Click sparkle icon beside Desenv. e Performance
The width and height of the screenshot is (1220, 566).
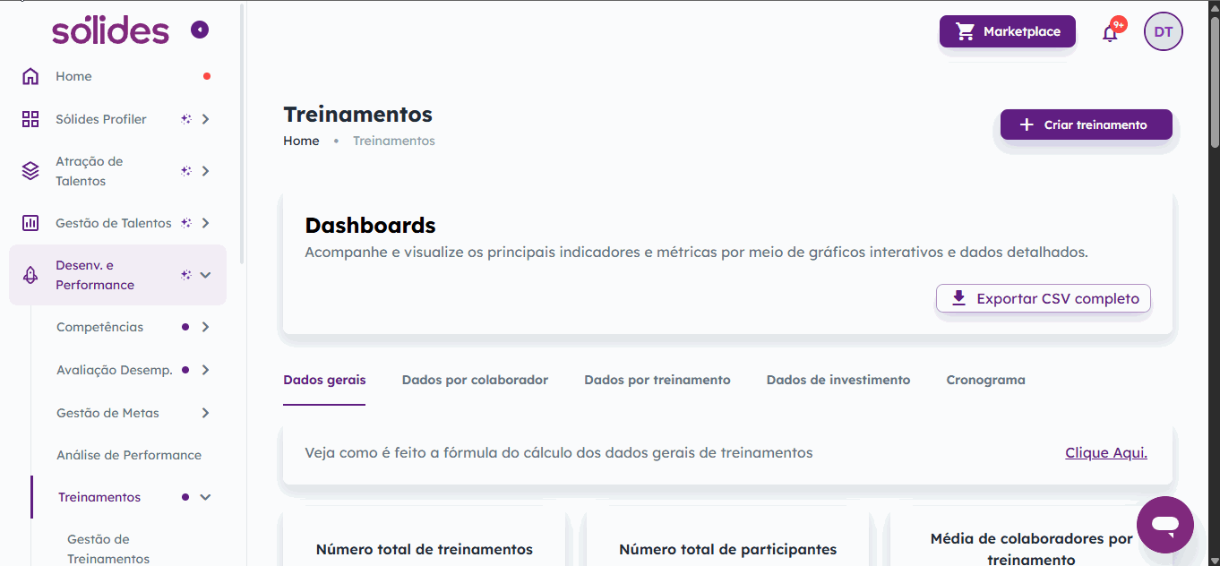point(185,275)
